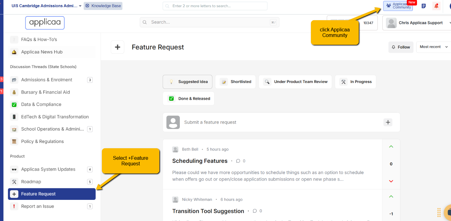Click the EdTech phone icon
This screenshot has height=221, width=451.
[x=14, y=117]
